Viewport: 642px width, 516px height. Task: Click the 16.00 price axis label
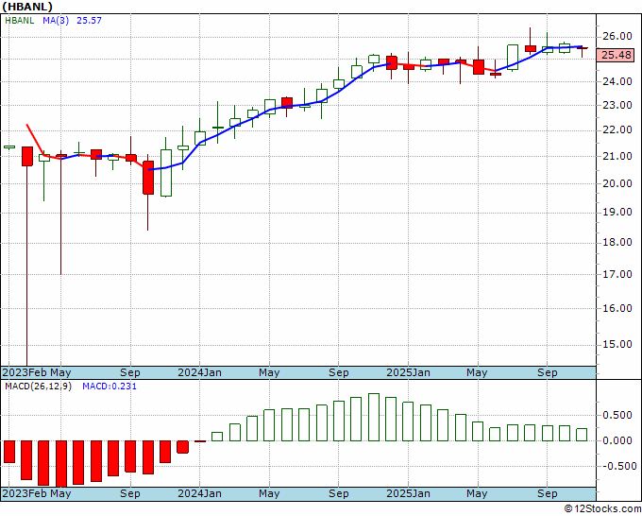(617, 308)
